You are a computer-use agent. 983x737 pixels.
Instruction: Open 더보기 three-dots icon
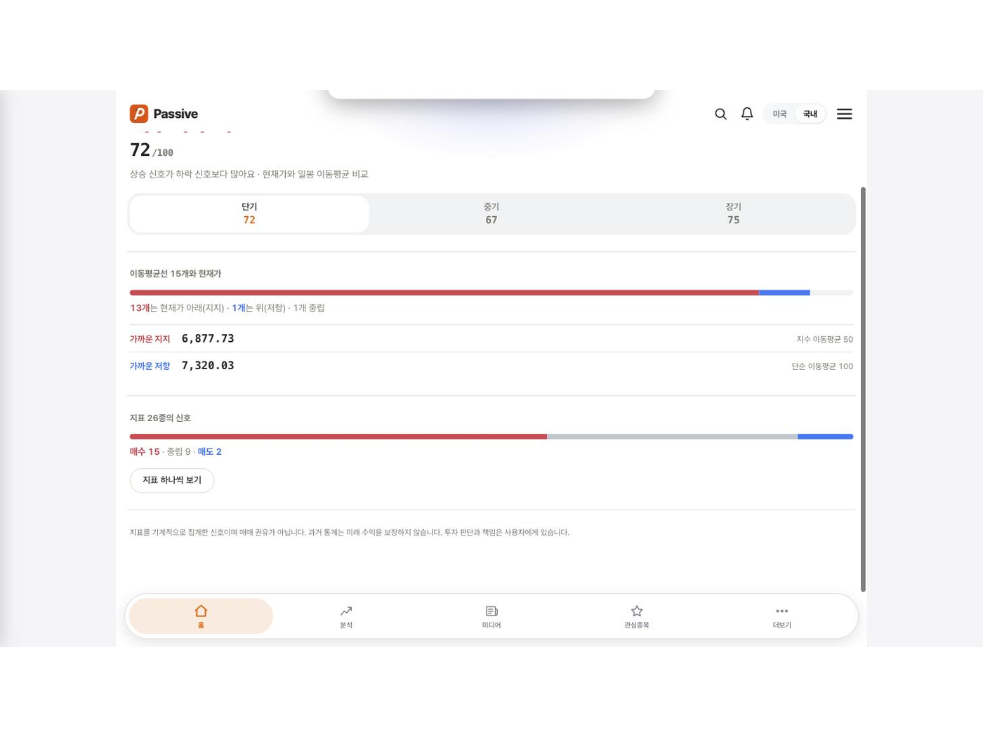click(x=781, y=611)
